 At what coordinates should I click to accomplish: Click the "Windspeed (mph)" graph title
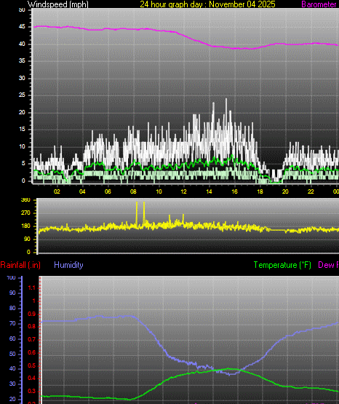pyautogui.click(x=58, y=4)
